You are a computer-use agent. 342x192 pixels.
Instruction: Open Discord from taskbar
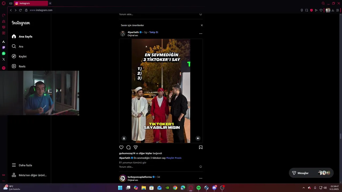point(214,188)
